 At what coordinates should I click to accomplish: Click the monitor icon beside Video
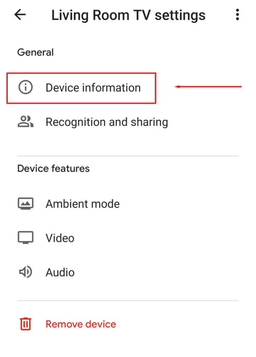coord(25,237)
